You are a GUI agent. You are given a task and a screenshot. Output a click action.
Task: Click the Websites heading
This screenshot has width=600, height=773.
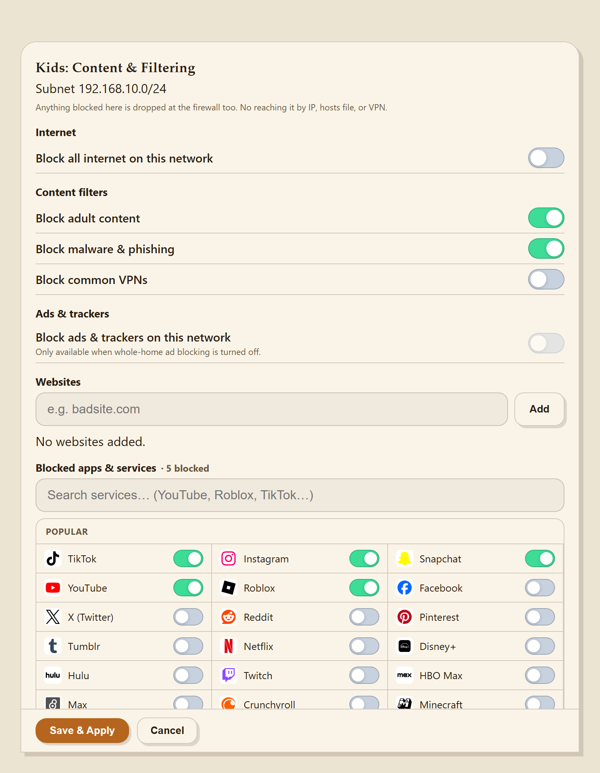[x=58, y=382]
